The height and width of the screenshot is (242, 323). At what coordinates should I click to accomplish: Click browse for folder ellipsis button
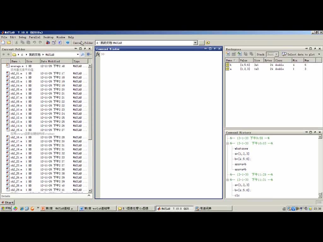point(201,43)
